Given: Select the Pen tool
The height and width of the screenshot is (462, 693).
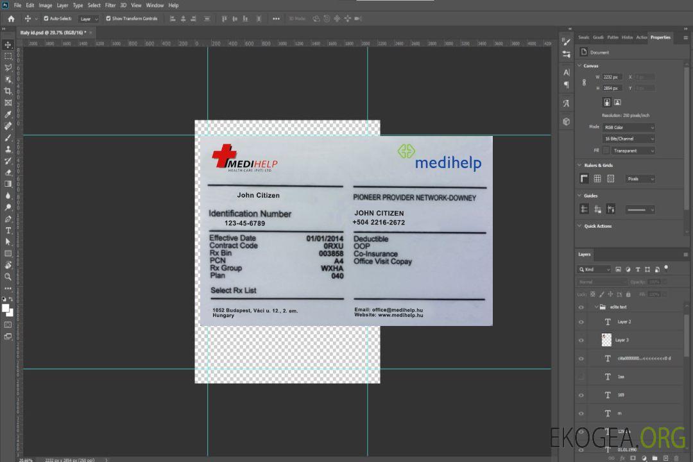Looking at the screenshot, I should coord(8,219).
